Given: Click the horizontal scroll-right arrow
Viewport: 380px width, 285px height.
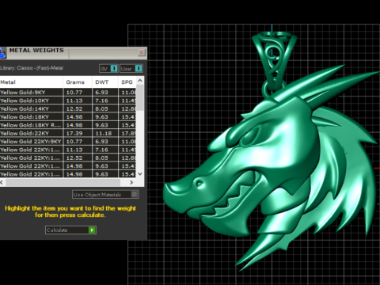Looking at the screenshot, I should click(x=131, y=182).
